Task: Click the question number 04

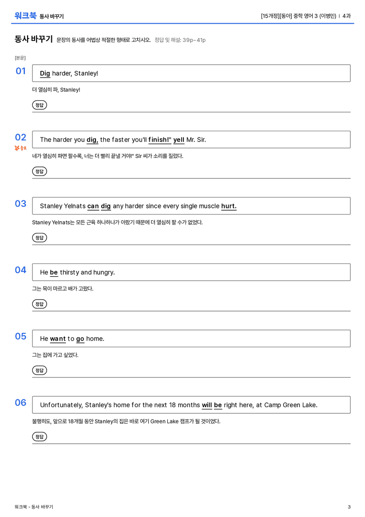Action: point(20,270)
